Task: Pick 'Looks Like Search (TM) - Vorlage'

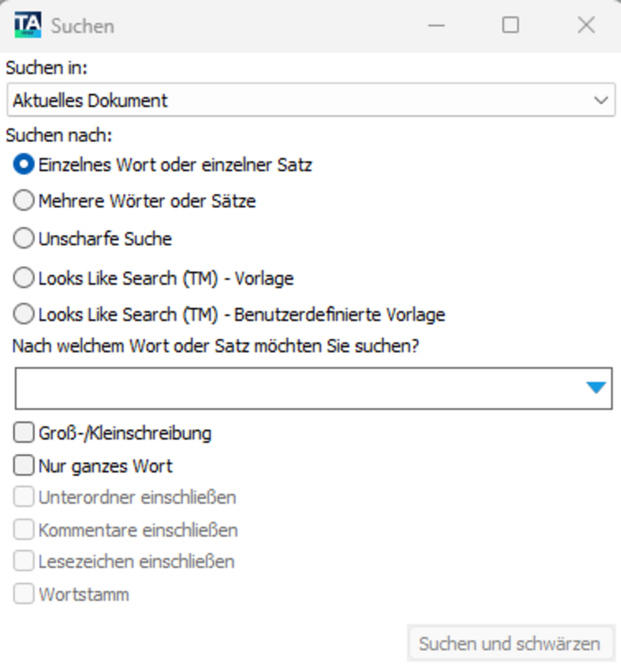Action: coord(24,278)
